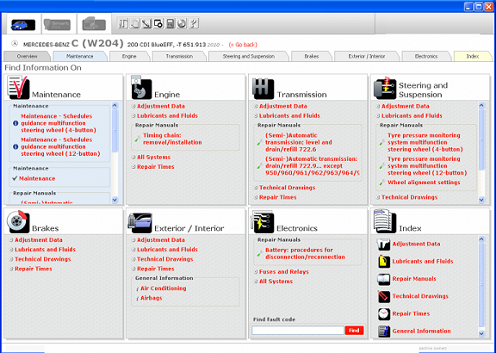Expand Technical Drawings bullet in Brakes panel

pos(11,259)
